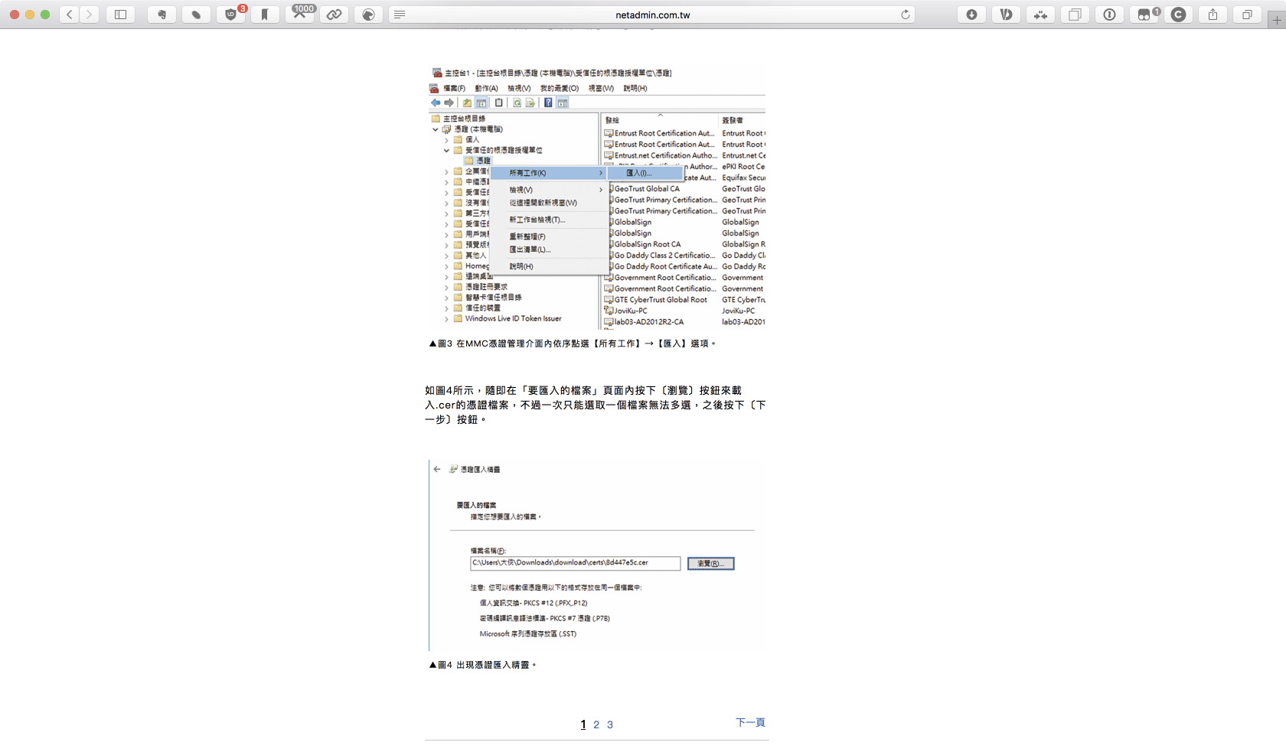This screenshot has width=1286, height=752.
Task: Open the Evernote web clipper extension
Action: click(162, 15)
